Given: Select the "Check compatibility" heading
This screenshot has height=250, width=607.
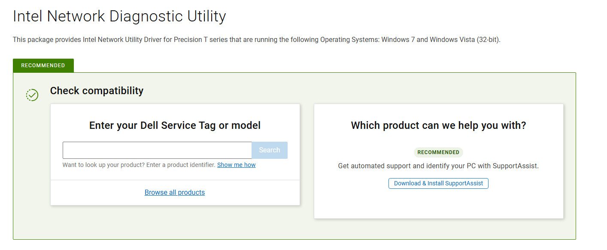Looking at the screenshot, I should click(x=97, y=91).
